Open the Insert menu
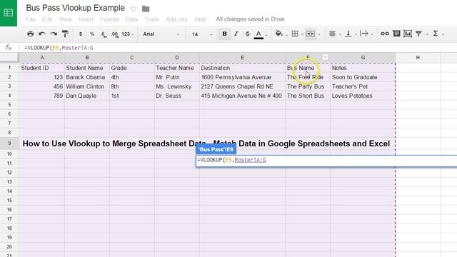The image size is (457, 257). pos(86,19)
